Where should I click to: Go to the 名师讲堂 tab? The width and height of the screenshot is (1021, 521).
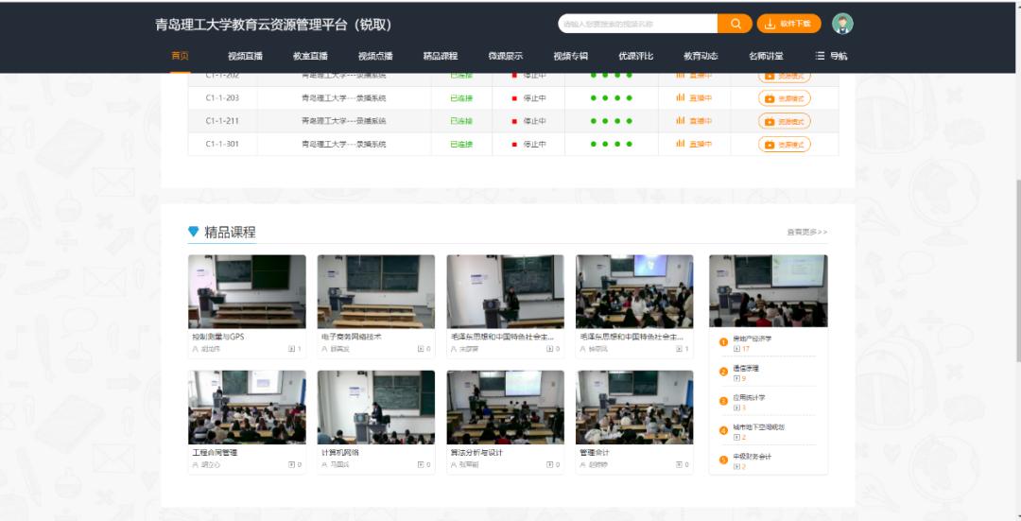[x=766, y=56]
